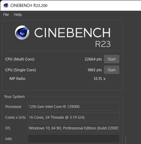The image size is (141, 144).
Task: Click into the empty Info field
Action: tap(74, 139)
